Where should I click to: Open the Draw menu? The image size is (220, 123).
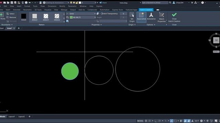click(x=43, y=6)
